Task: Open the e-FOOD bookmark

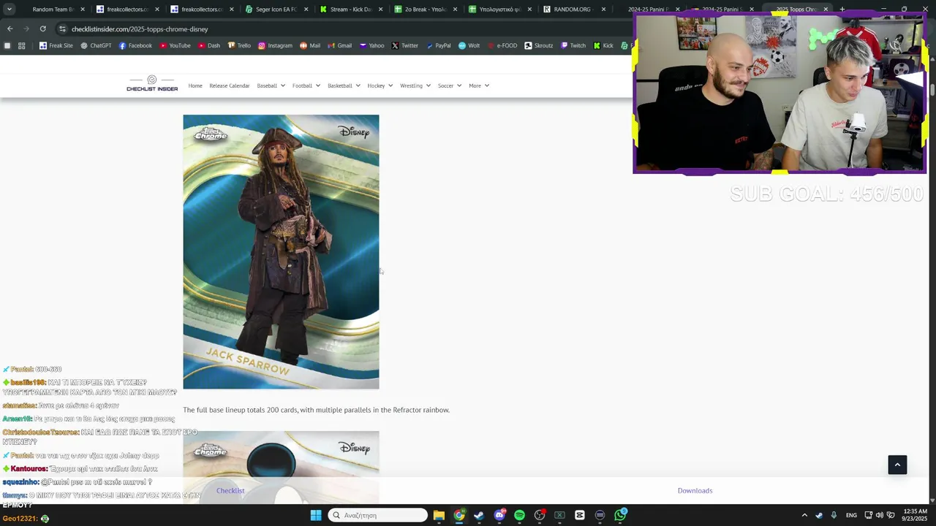Action: (x=502, y=45)
